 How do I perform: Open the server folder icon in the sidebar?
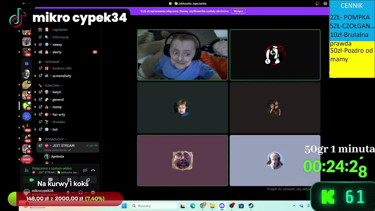point(27,63)
